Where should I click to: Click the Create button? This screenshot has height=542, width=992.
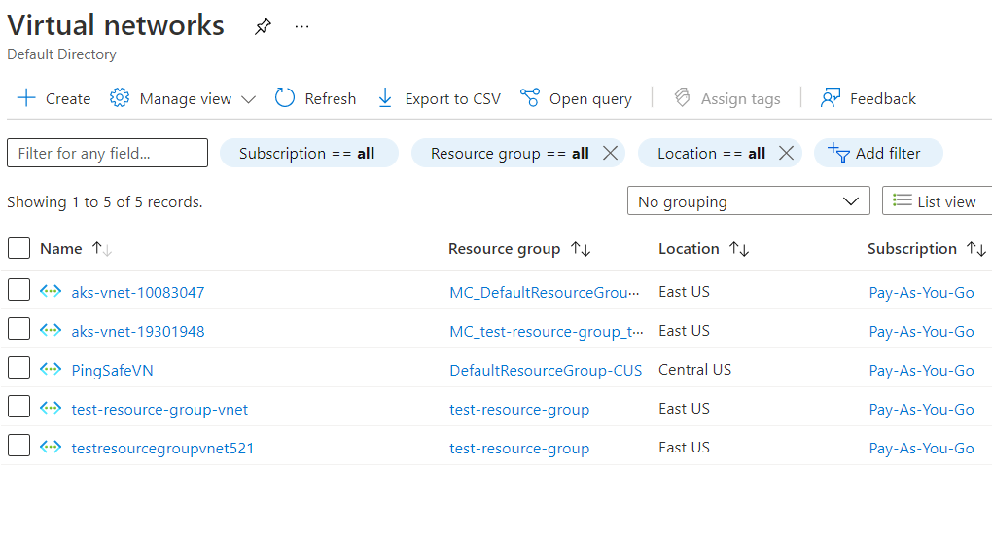pos(54,98)
